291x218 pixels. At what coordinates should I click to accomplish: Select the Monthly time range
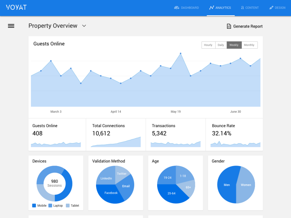point(249,45)
